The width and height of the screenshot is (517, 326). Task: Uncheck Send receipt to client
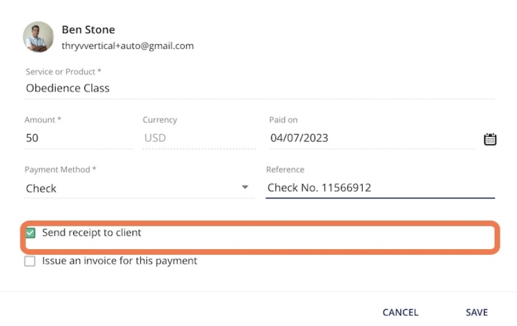point(30,232)
